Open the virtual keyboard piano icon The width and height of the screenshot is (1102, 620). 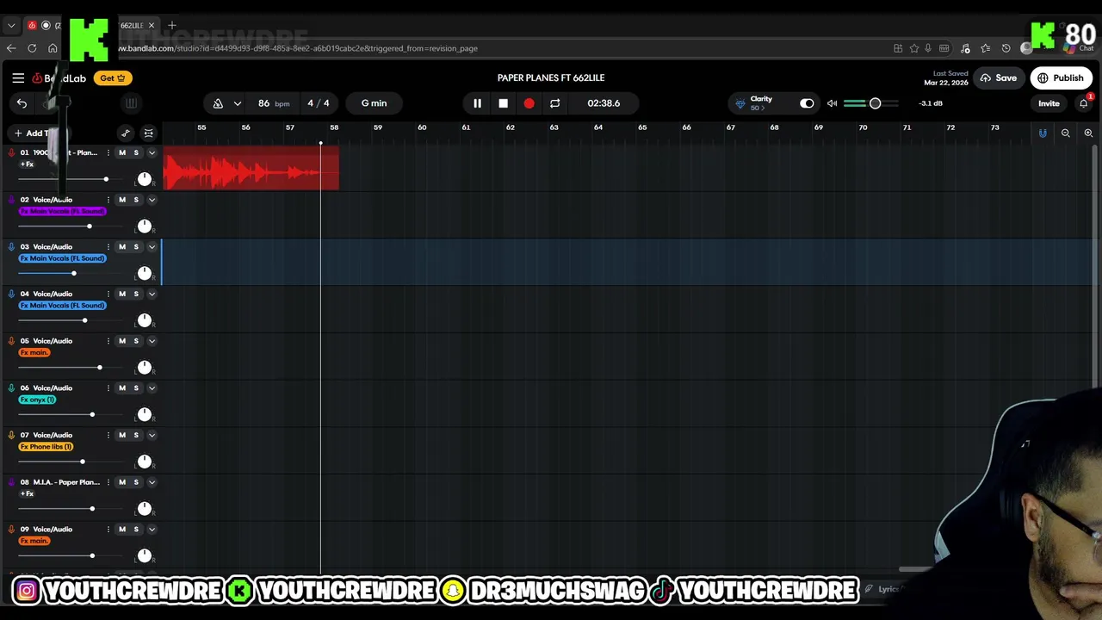click(x=131, y=103)
